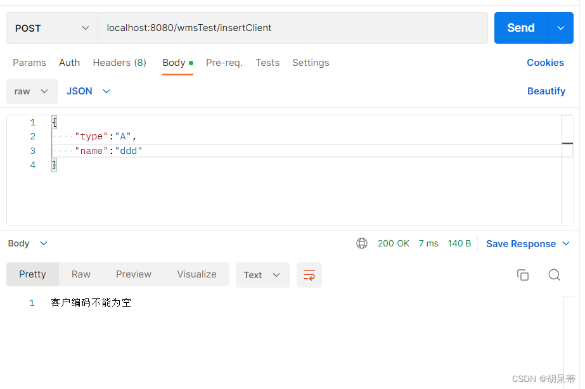This screenshot has width=585, height=389.
Task: Toggle the line wrap icon
Action: click(x=309, y=275)
